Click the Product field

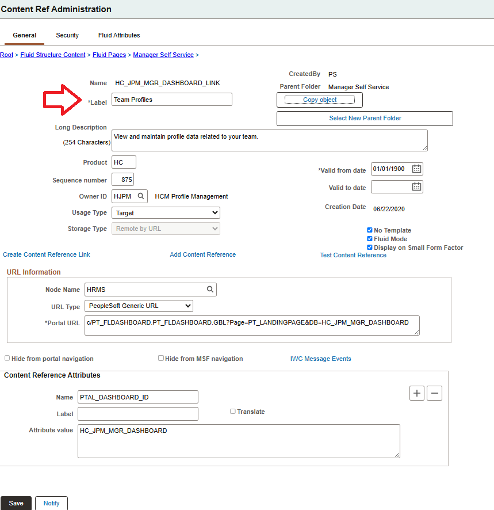tap(124, 162)
